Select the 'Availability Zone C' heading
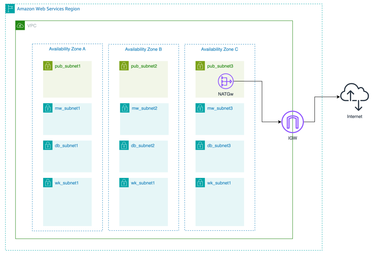372x255 pixels. [x=219, y=49]
